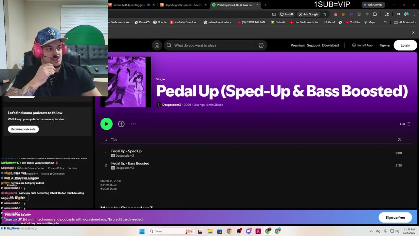Open the YouTube Download bookmark
This screenshot has height=236, width=419.
pos(184,22)
